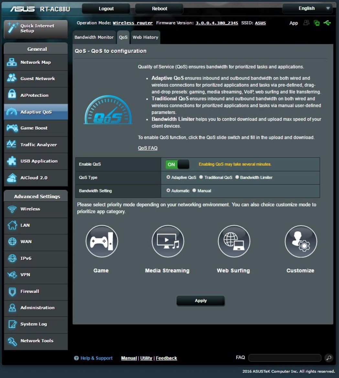Screen dimensions: 339x378
Task: Click the ASUS RT-AC88U logo
Action: [x=40, y=9]
